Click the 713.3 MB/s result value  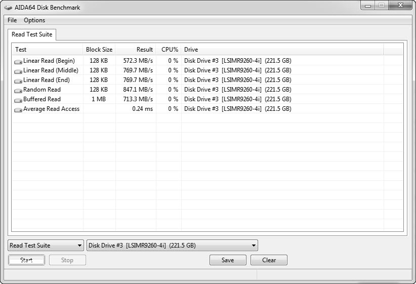[x=138, y=99]
